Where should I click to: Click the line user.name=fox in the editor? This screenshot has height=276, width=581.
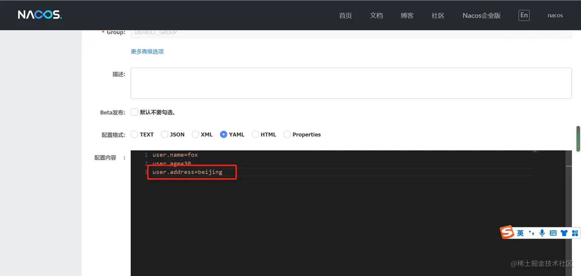click(175, 155)
